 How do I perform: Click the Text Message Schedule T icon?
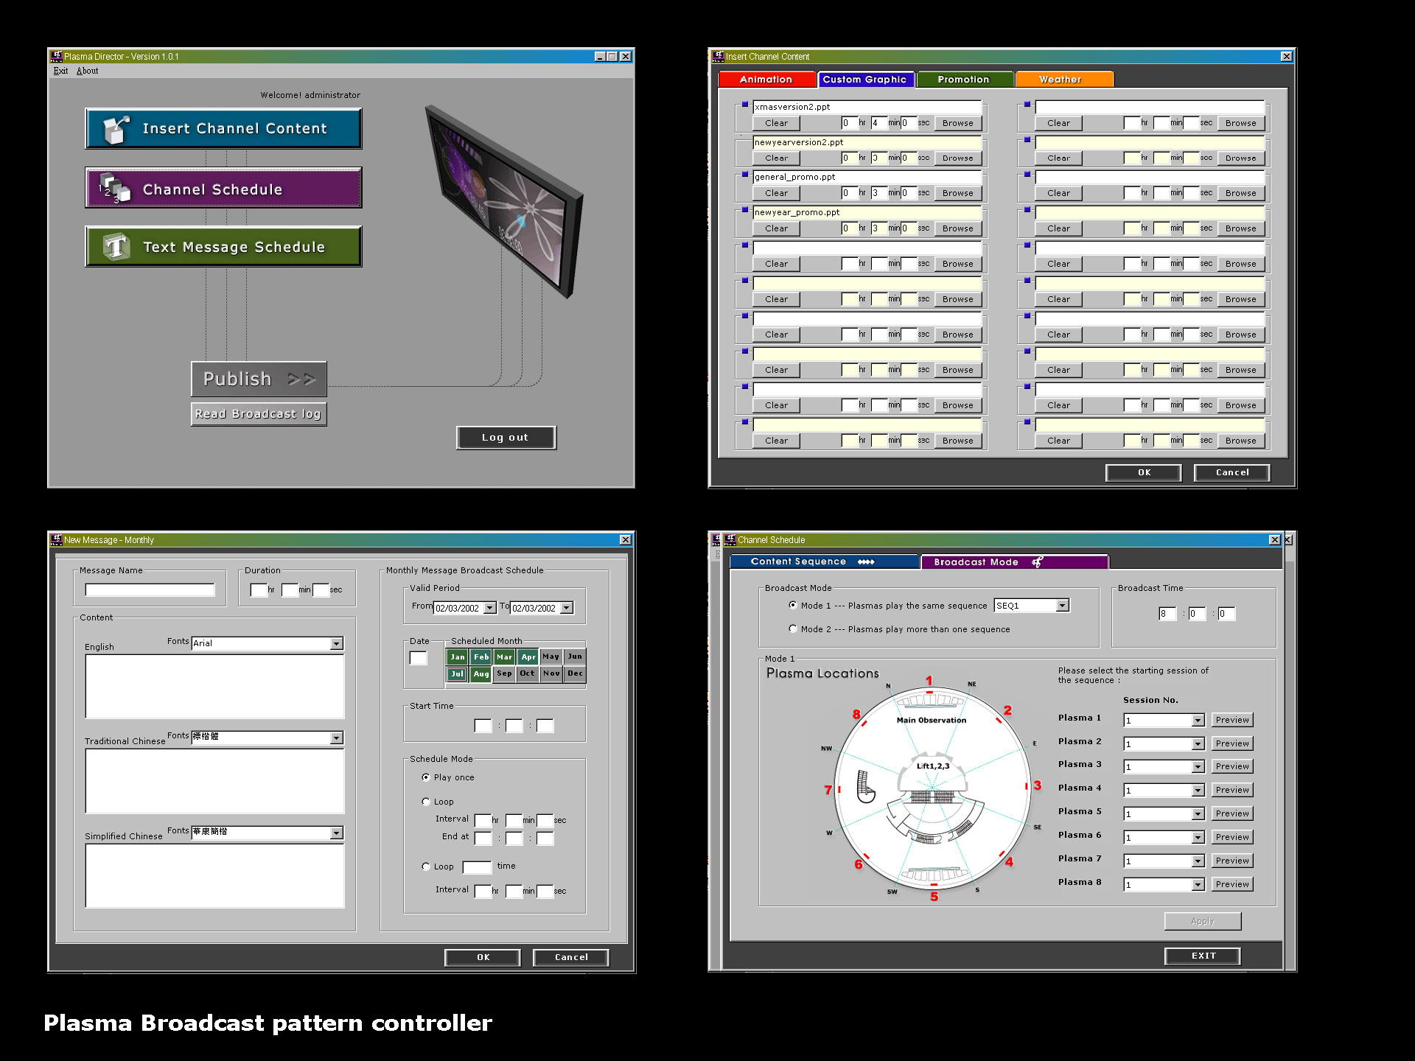[116, 247]
